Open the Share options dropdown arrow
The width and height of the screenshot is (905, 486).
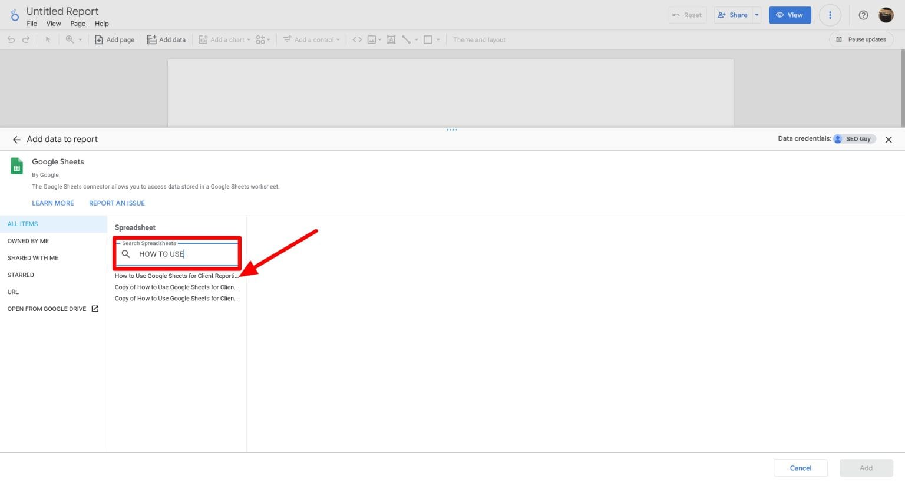(757, 15)
